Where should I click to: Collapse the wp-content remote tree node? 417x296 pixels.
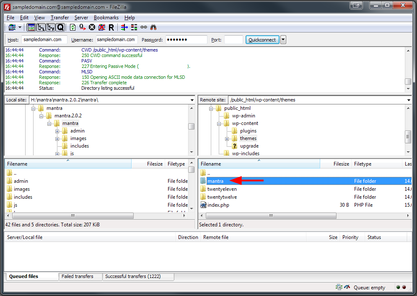(219, 124)
